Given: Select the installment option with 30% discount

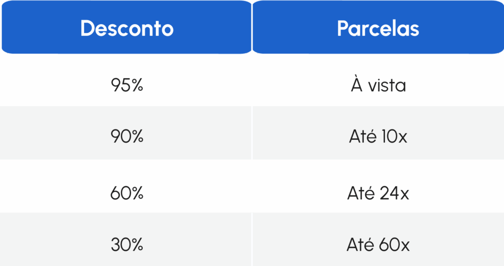Looking at the screenshot, I should (x=378, y=244).
